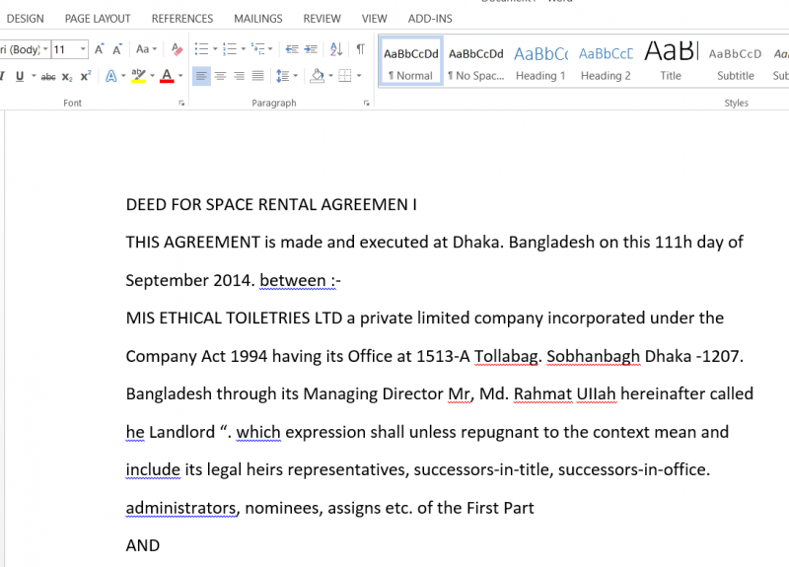The width and height of the screenshot is (789, 567).
Task: Apply the Heading 1 style
Action: click(x=540, y=62)
